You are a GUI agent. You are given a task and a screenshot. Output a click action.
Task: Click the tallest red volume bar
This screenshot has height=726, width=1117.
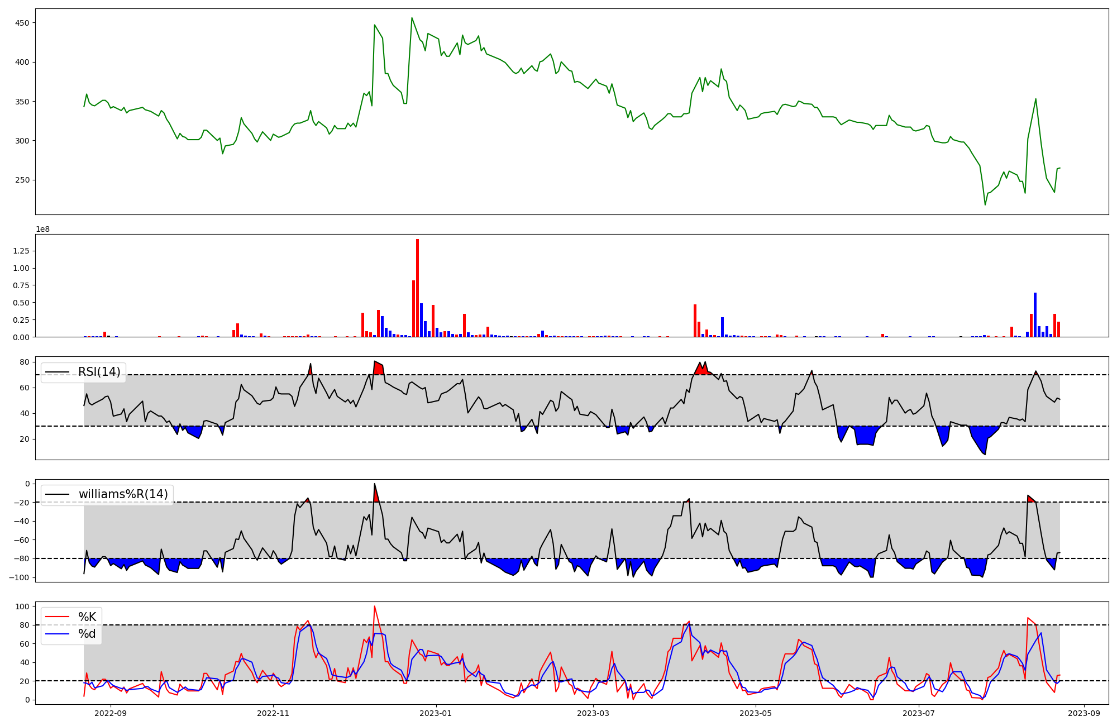(417, 288)
